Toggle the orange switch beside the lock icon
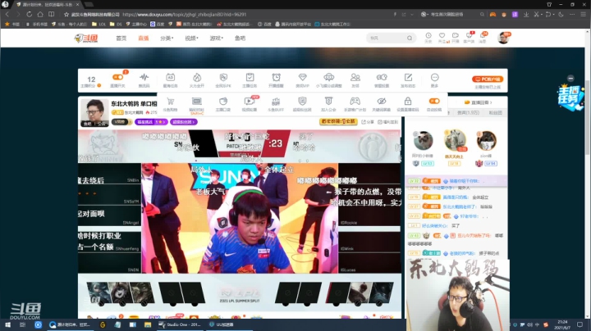The height and width of the screenshot is (331, 591). click(434, 101)
